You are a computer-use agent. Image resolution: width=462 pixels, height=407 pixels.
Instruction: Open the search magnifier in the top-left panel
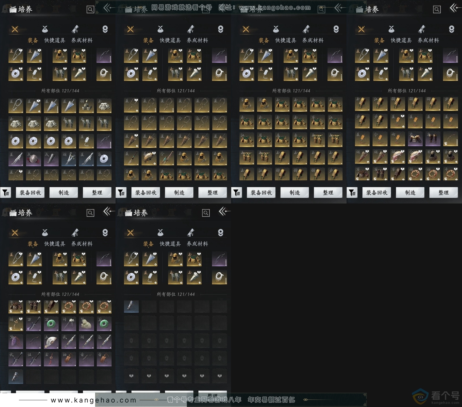[90, 10]
